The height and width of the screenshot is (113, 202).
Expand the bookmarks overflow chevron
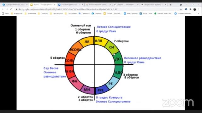[x=199, y=13]
